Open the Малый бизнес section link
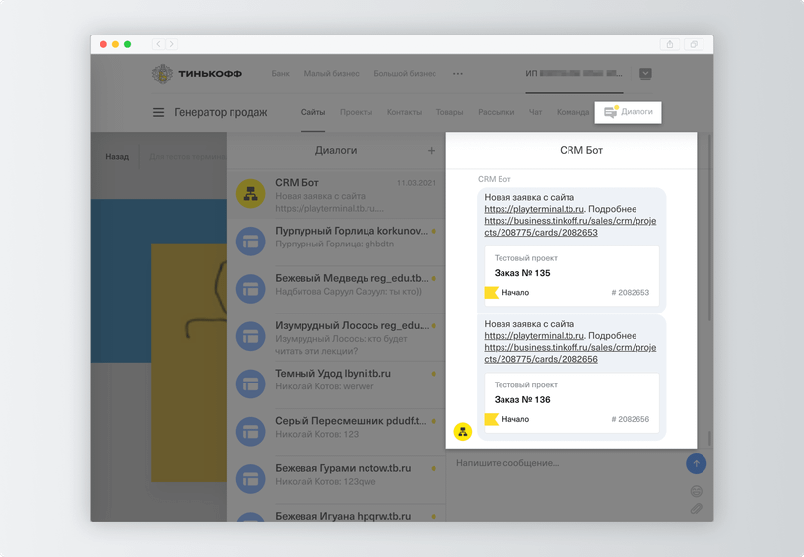 [331, 73]
